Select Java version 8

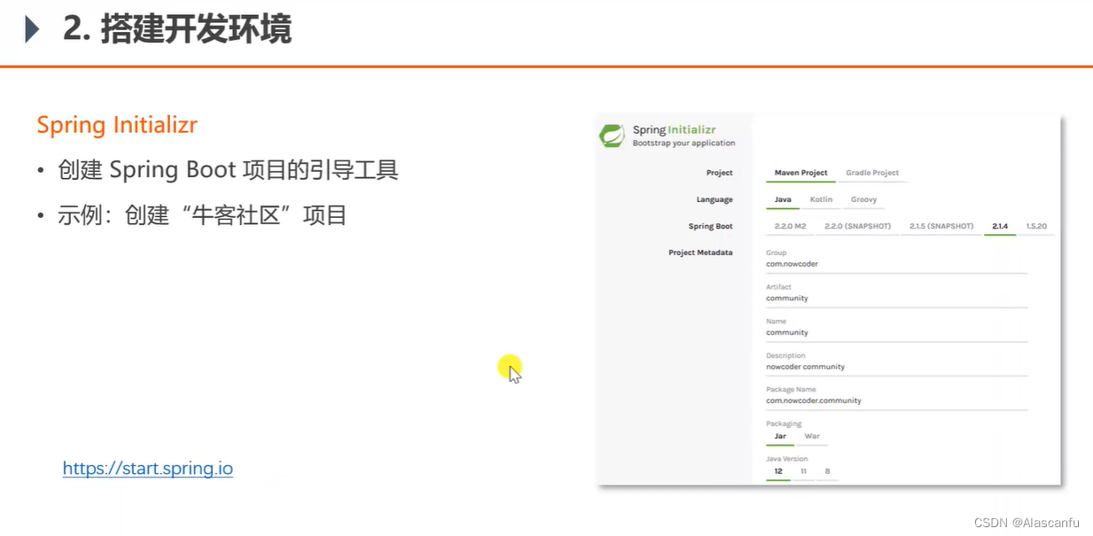point(827,471)
